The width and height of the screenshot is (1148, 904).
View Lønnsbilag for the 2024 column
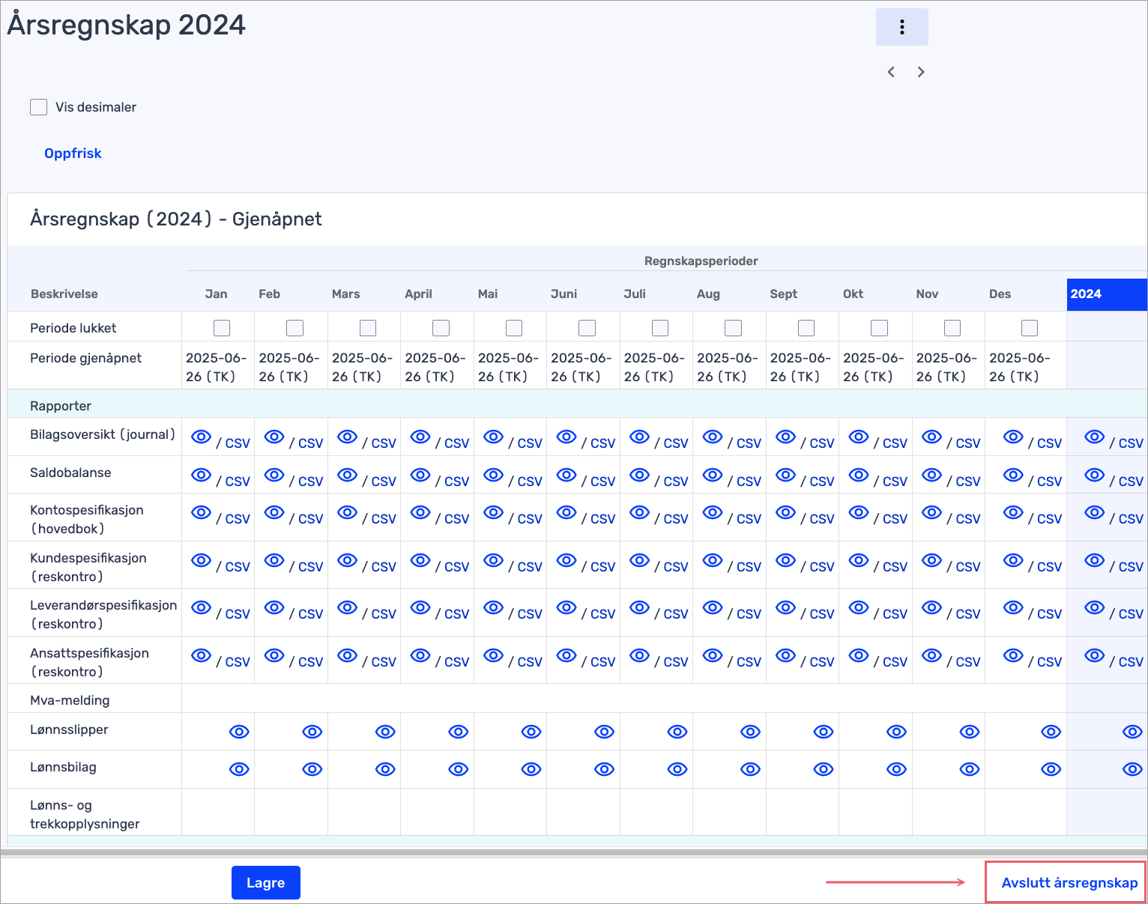click(1132, 769)
